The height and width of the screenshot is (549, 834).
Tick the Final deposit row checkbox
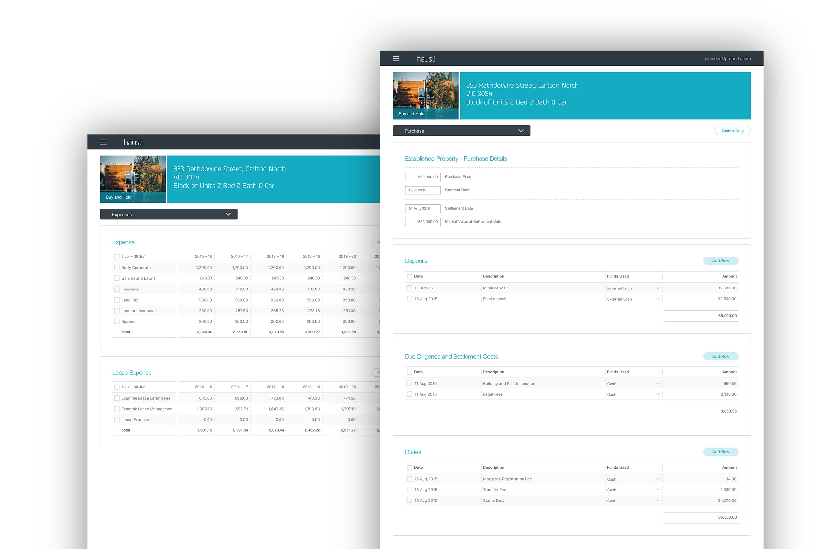coord(409,299)
